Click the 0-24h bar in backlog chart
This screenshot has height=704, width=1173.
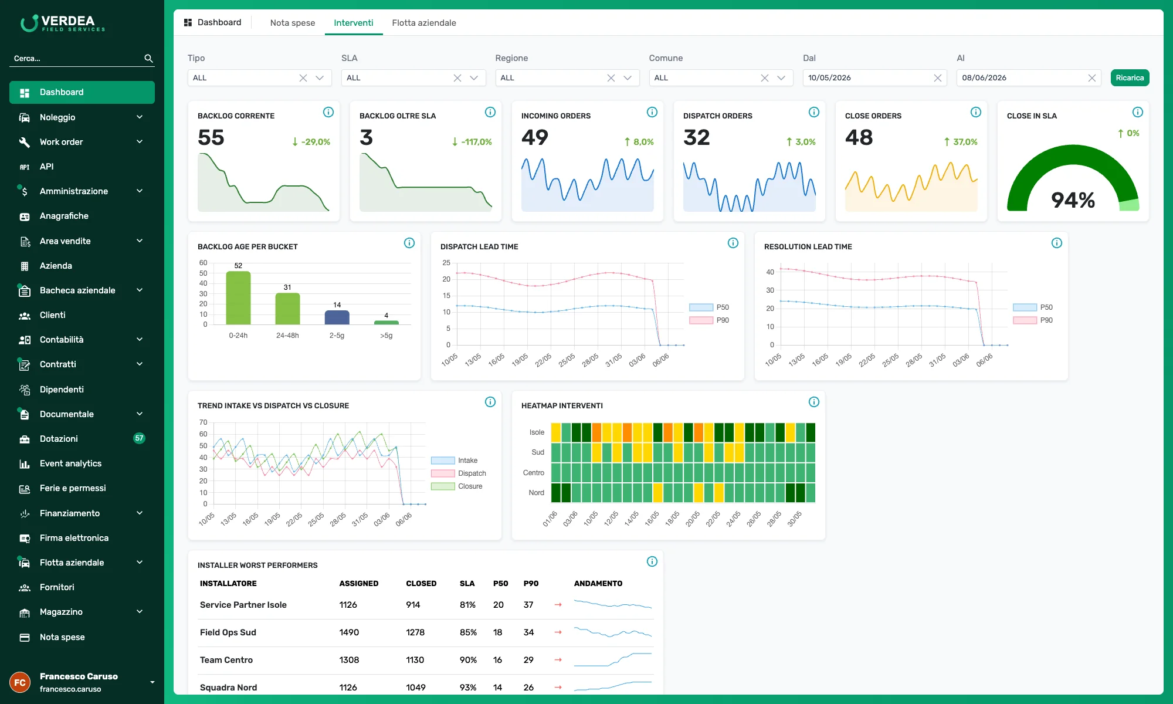[238, 298]
